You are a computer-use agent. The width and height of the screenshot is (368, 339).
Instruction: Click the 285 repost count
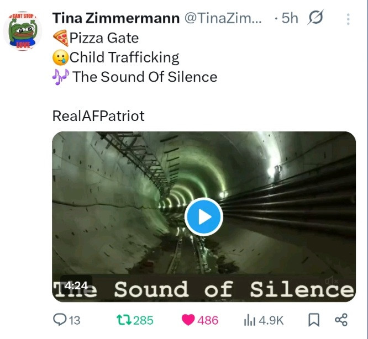(143, 320)
